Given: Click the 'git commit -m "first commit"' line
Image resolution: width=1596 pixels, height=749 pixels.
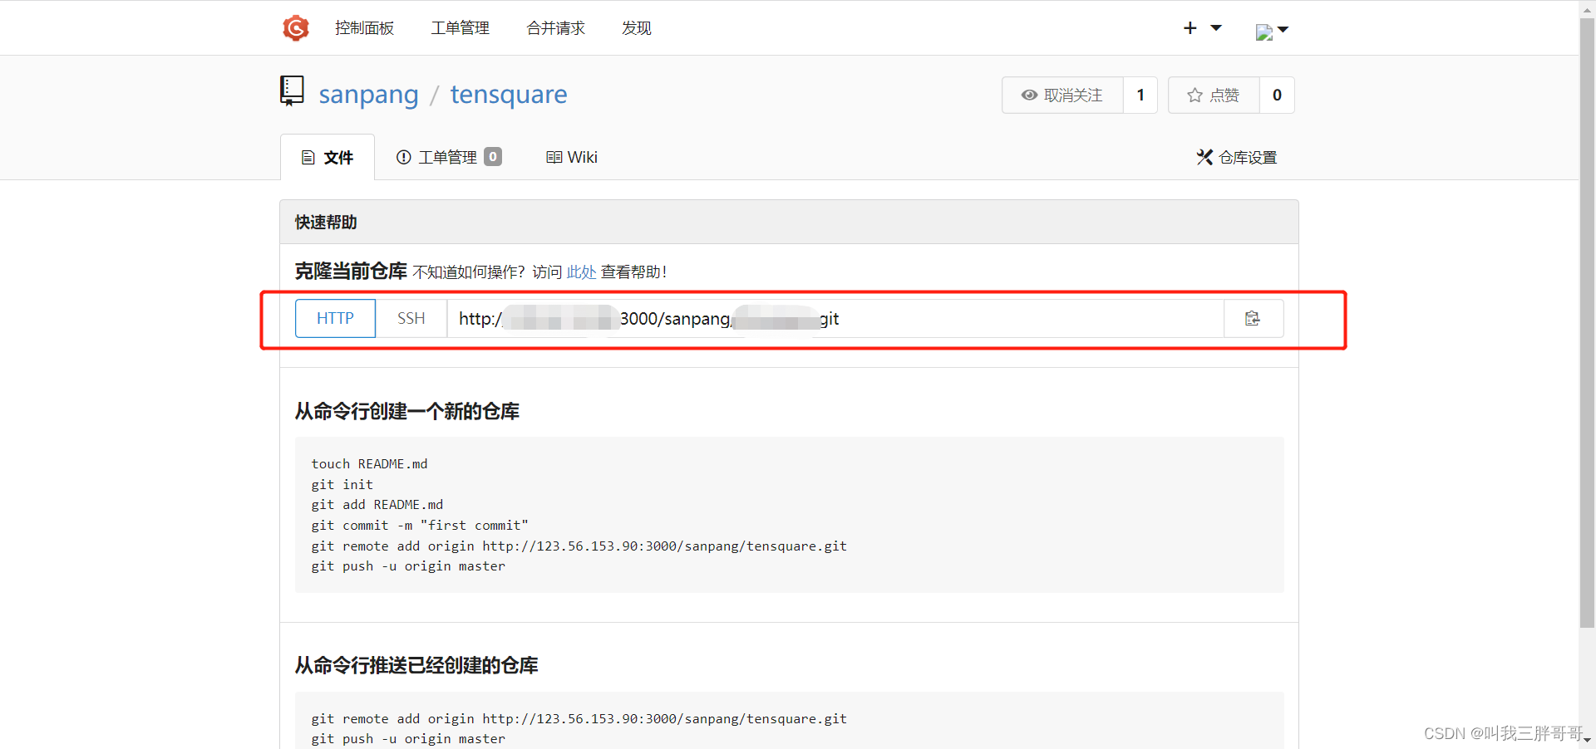Looking at the screenshot, I should [420, 526].
